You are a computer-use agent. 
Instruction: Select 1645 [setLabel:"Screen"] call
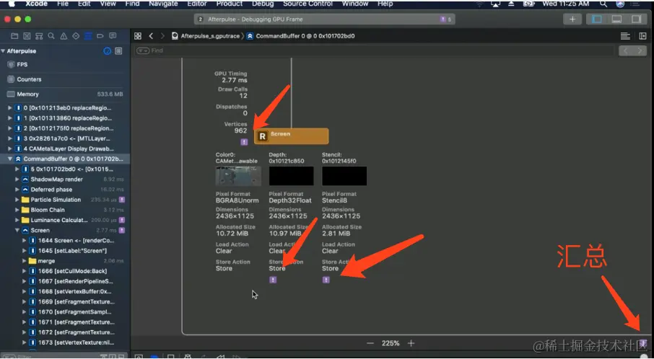tap(65, 251)
